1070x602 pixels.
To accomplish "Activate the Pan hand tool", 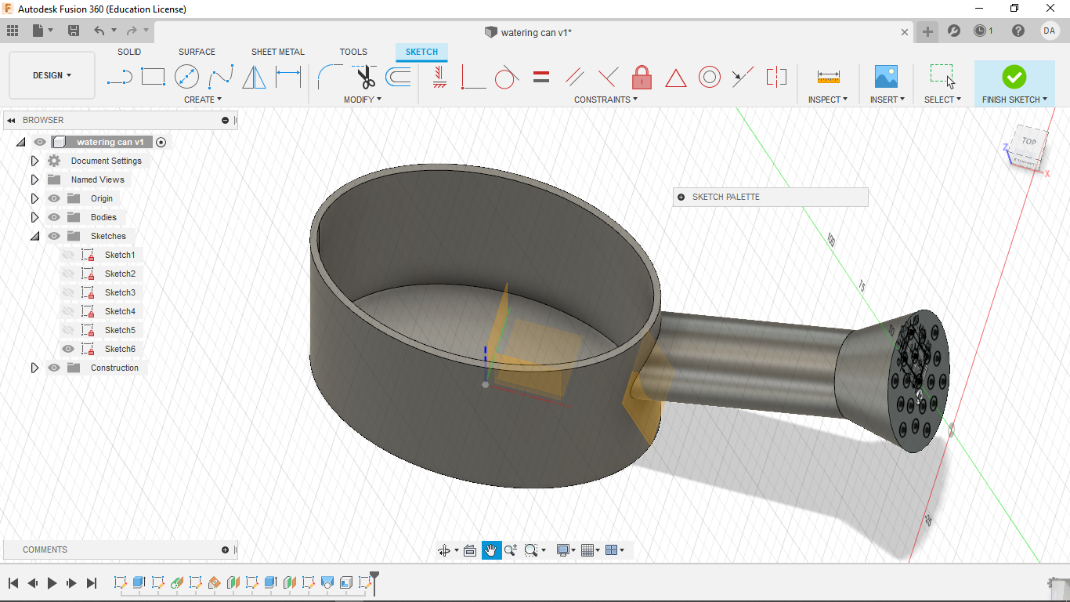I will coord(491,550).
